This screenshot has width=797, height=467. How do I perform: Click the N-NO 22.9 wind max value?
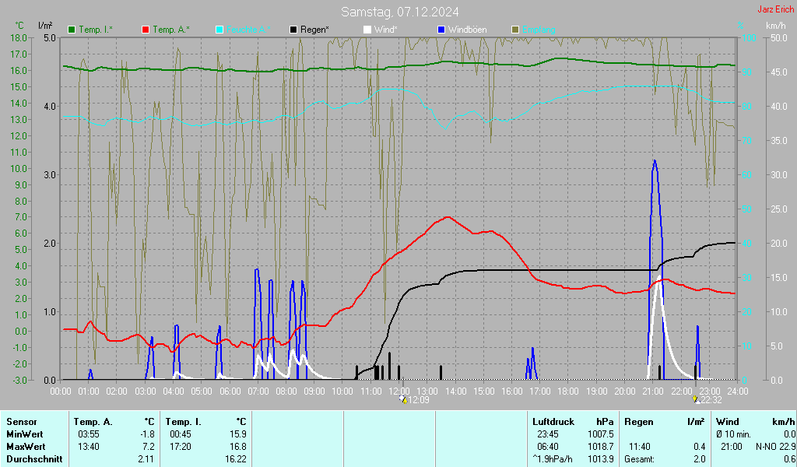tap(776, 447)
